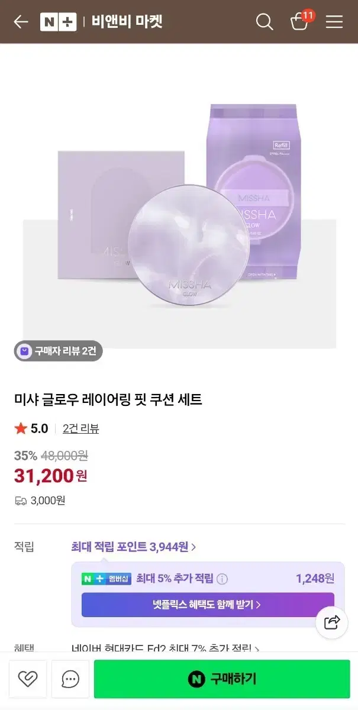Open 구매자 리뷰 2건 review panel
This screenshot has height=710, width=358.
(x=58, y=350)
